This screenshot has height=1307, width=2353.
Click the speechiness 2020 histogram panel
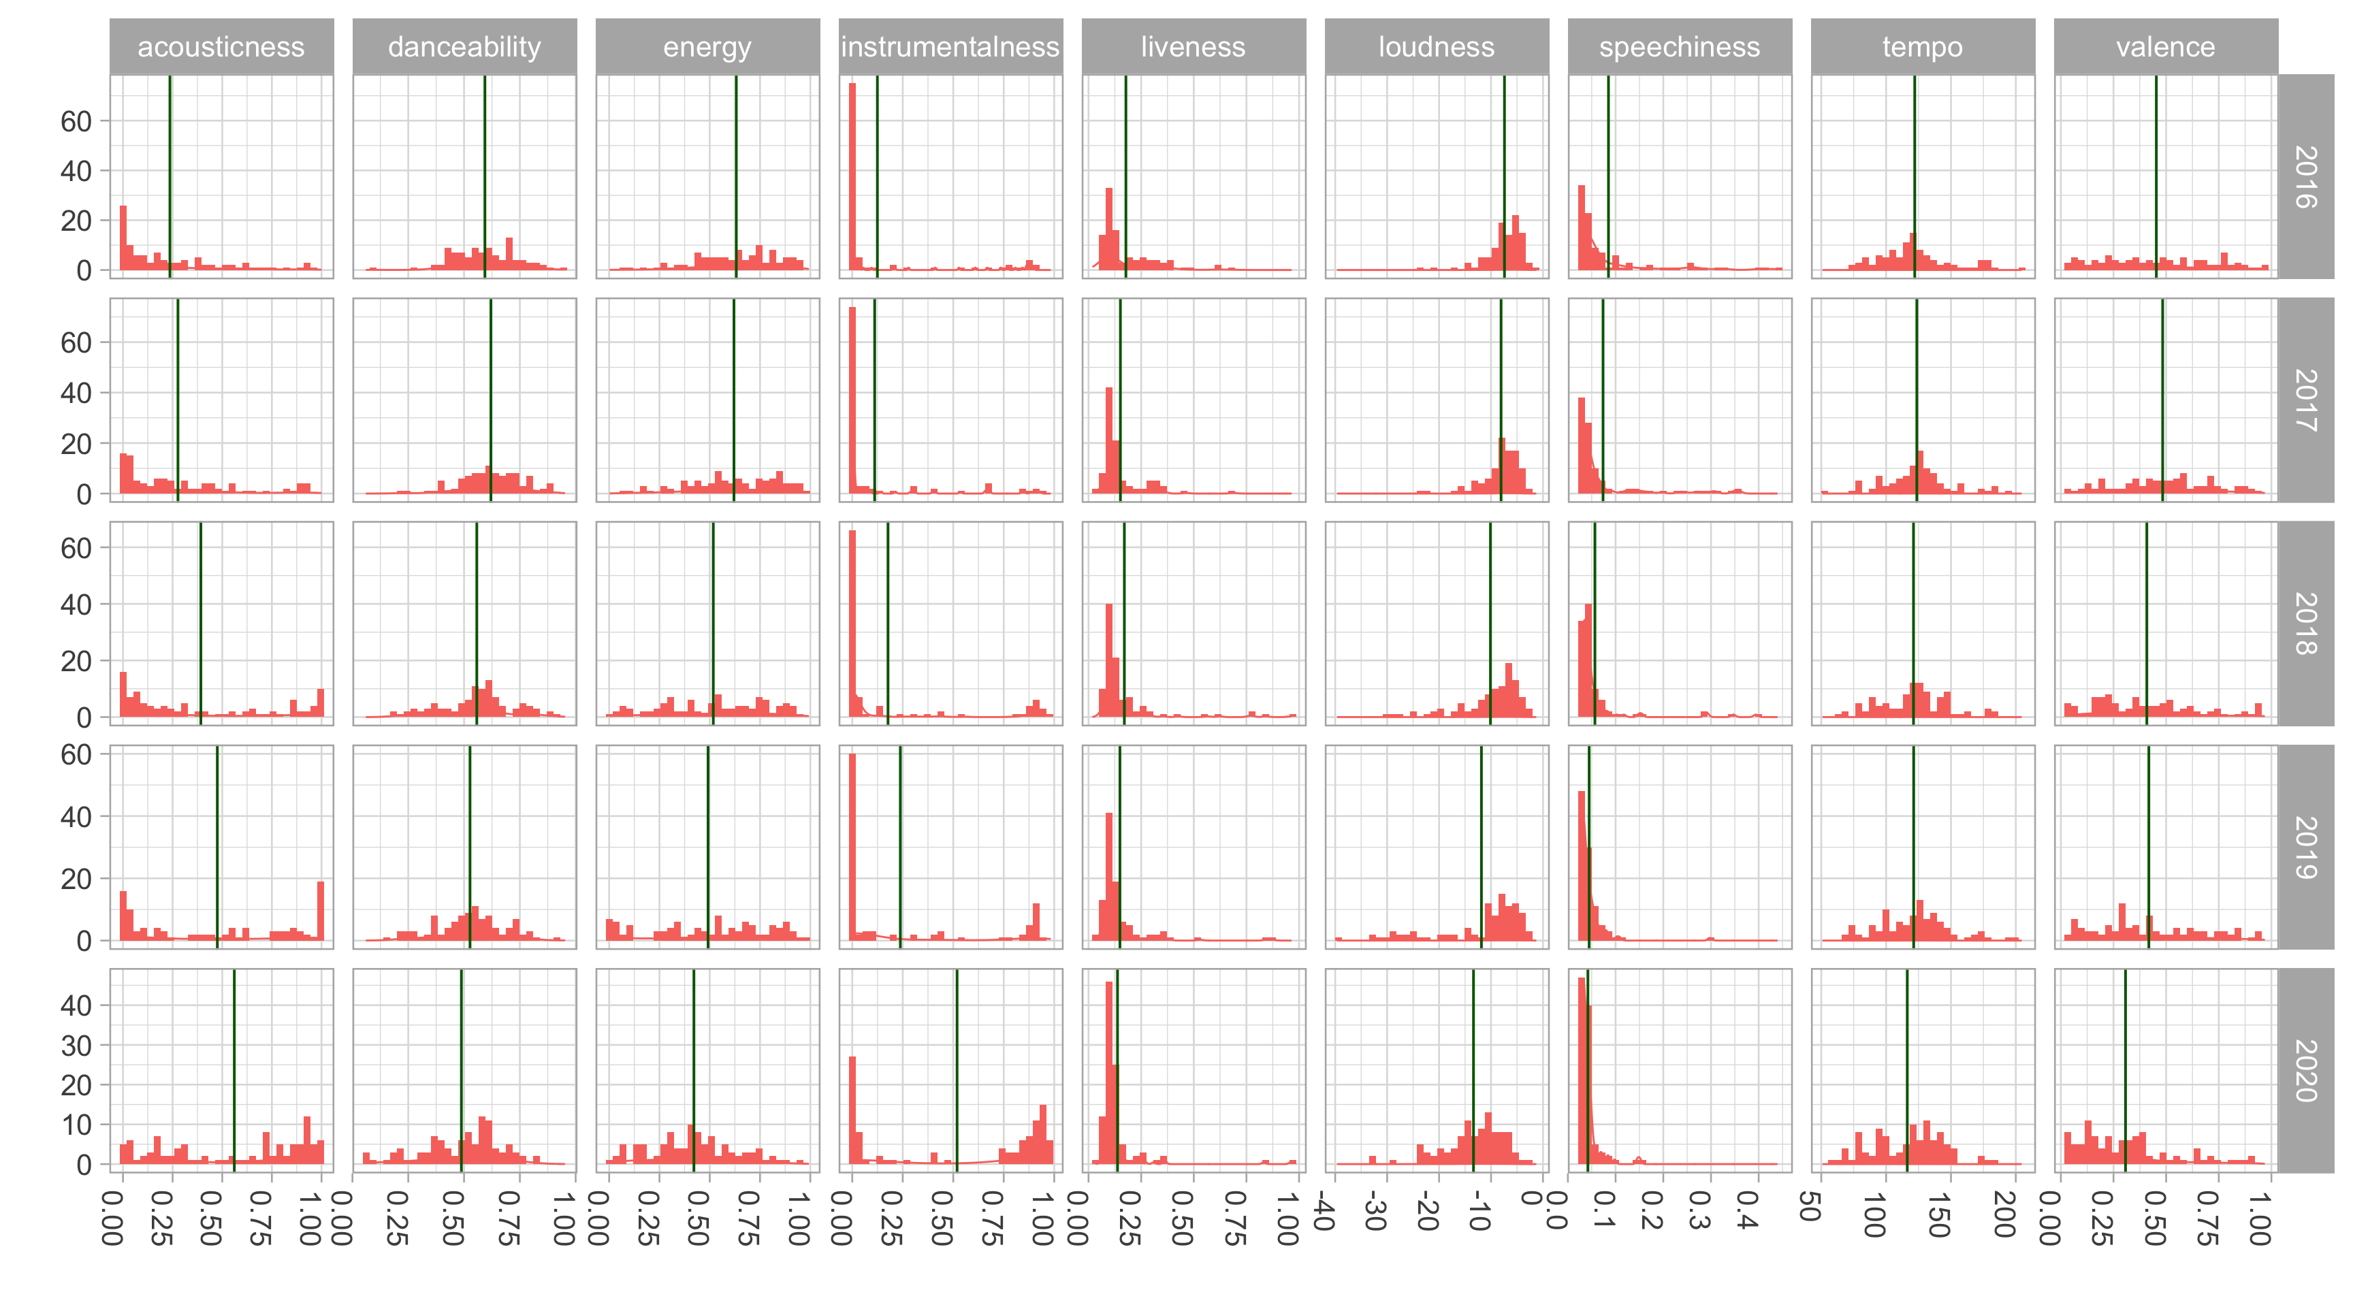pos(1680,1070)
